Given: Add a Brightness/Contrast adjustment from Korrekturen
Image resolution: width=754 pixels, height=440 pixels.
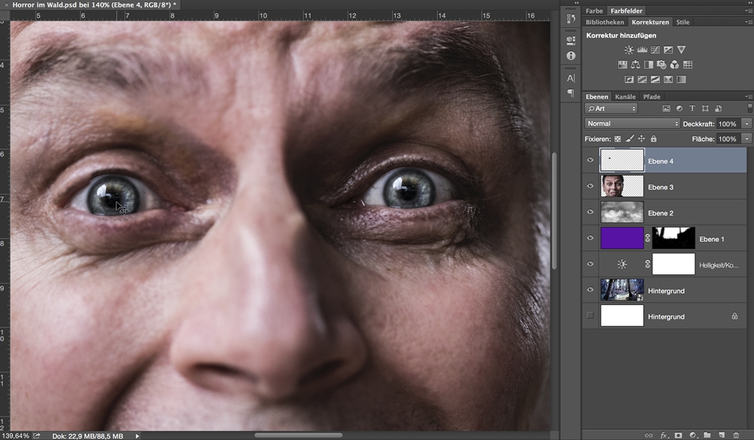Looking at the screenshot, I should 629,50.
